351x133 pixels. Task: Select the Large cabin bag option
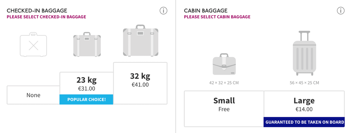(x=304, y=104)
